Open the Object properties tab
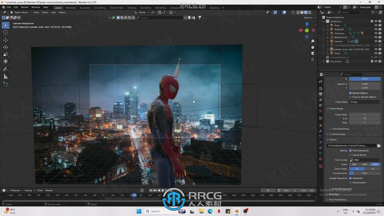This screenshot has width=384, height=216. (320, 125)
